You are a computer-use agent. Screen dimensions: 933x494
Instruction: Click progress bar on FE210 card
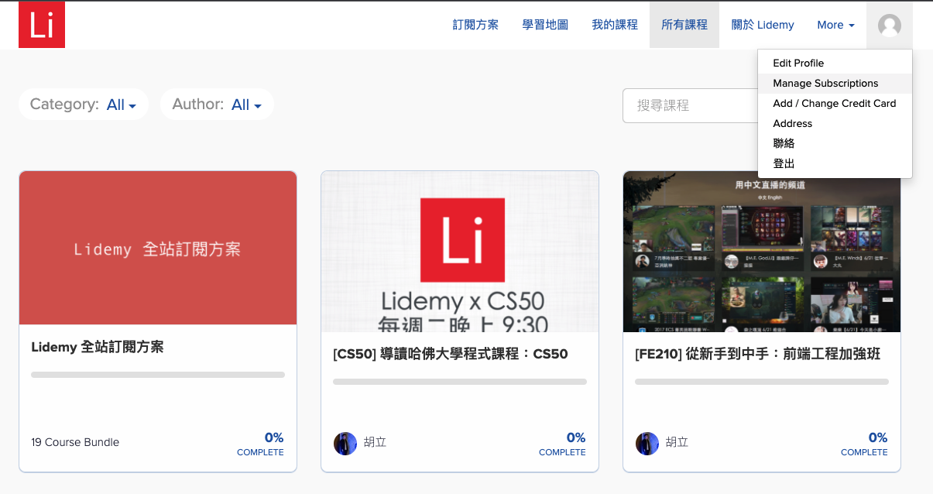click(x=762, y=382)
